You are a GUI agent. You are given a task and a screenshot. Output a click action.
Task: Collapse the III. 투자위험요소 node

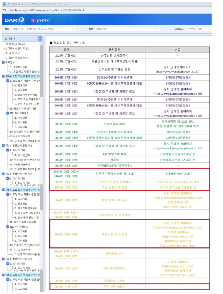(x=8, y=113)
